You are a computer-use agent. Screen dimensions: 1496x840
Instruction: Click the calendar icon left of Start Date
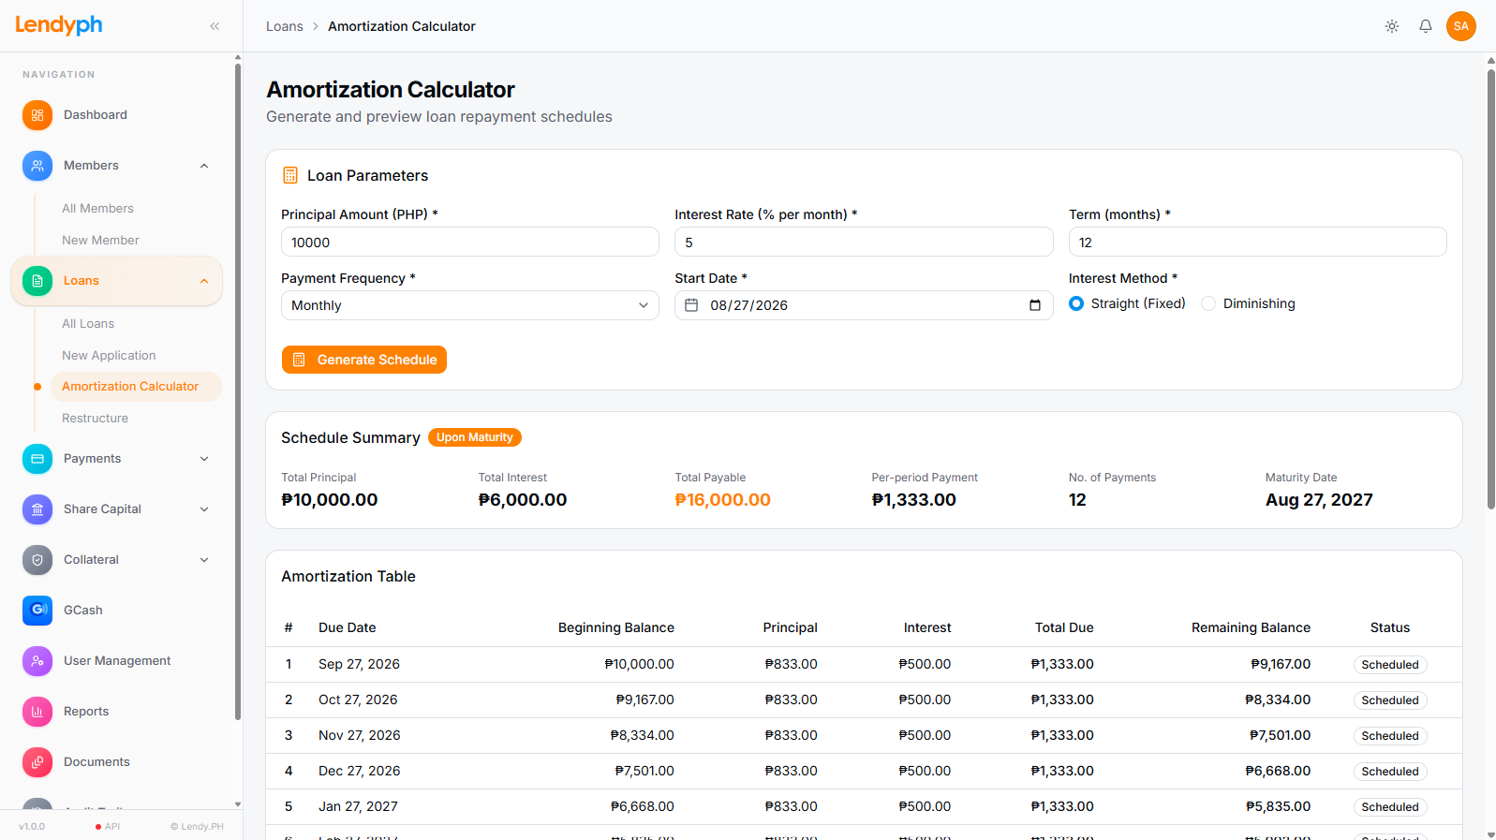pos(691,305)
